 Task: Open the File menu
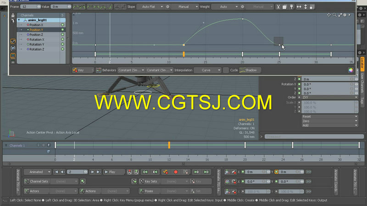[4, 3]
